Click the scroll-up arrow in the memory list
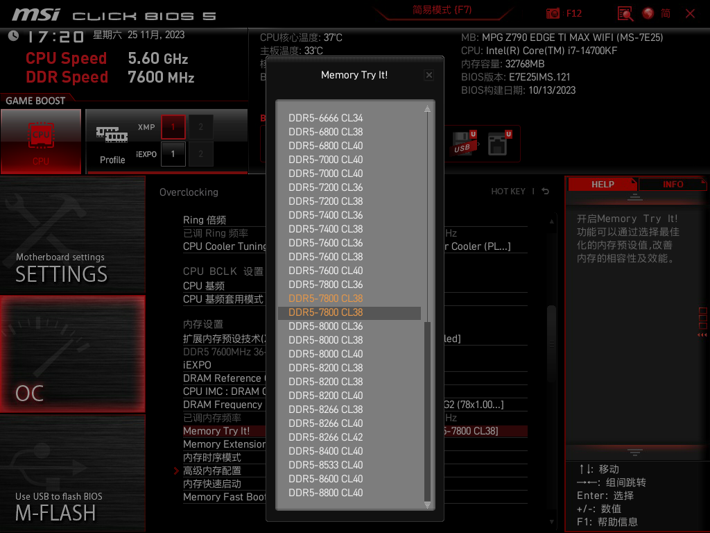Screen dimensions: 710x533 (427, 109)
